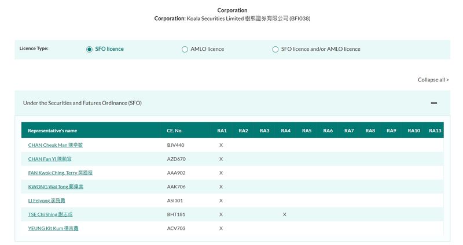Image resolution: width=463 pixels, height=245 pixels.
Task: Click the RA6 column header
Action: click(328, 131)
